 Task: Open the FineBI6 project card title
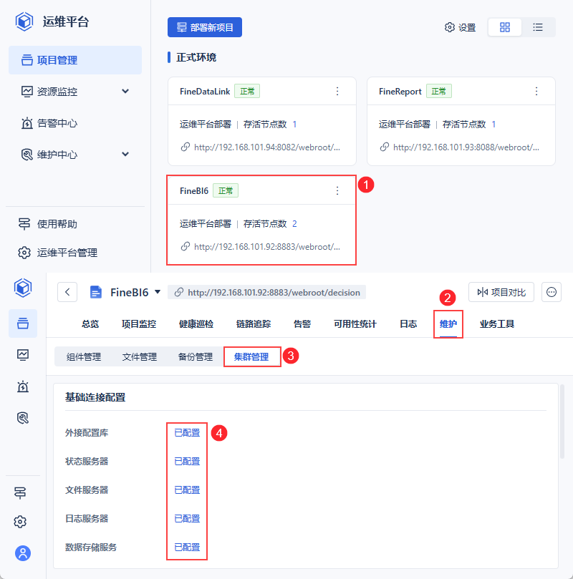(194, 190)
